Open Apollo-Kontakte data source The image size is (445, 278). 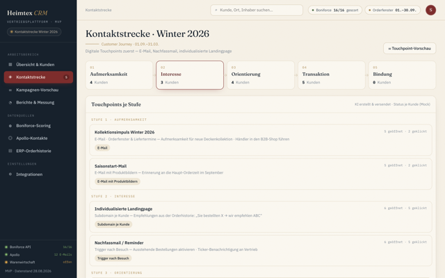pyautogui.click(x=38, y=138)
